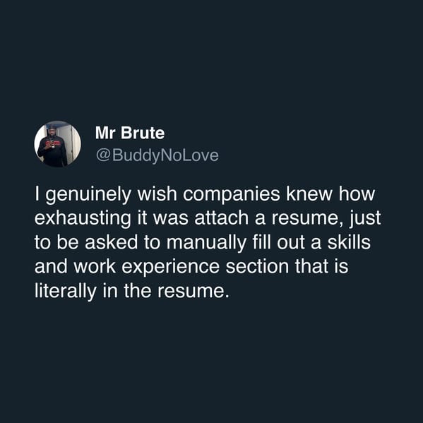
Task: Click the word "manually" in the tweet
Action: (x=206, y=244)
